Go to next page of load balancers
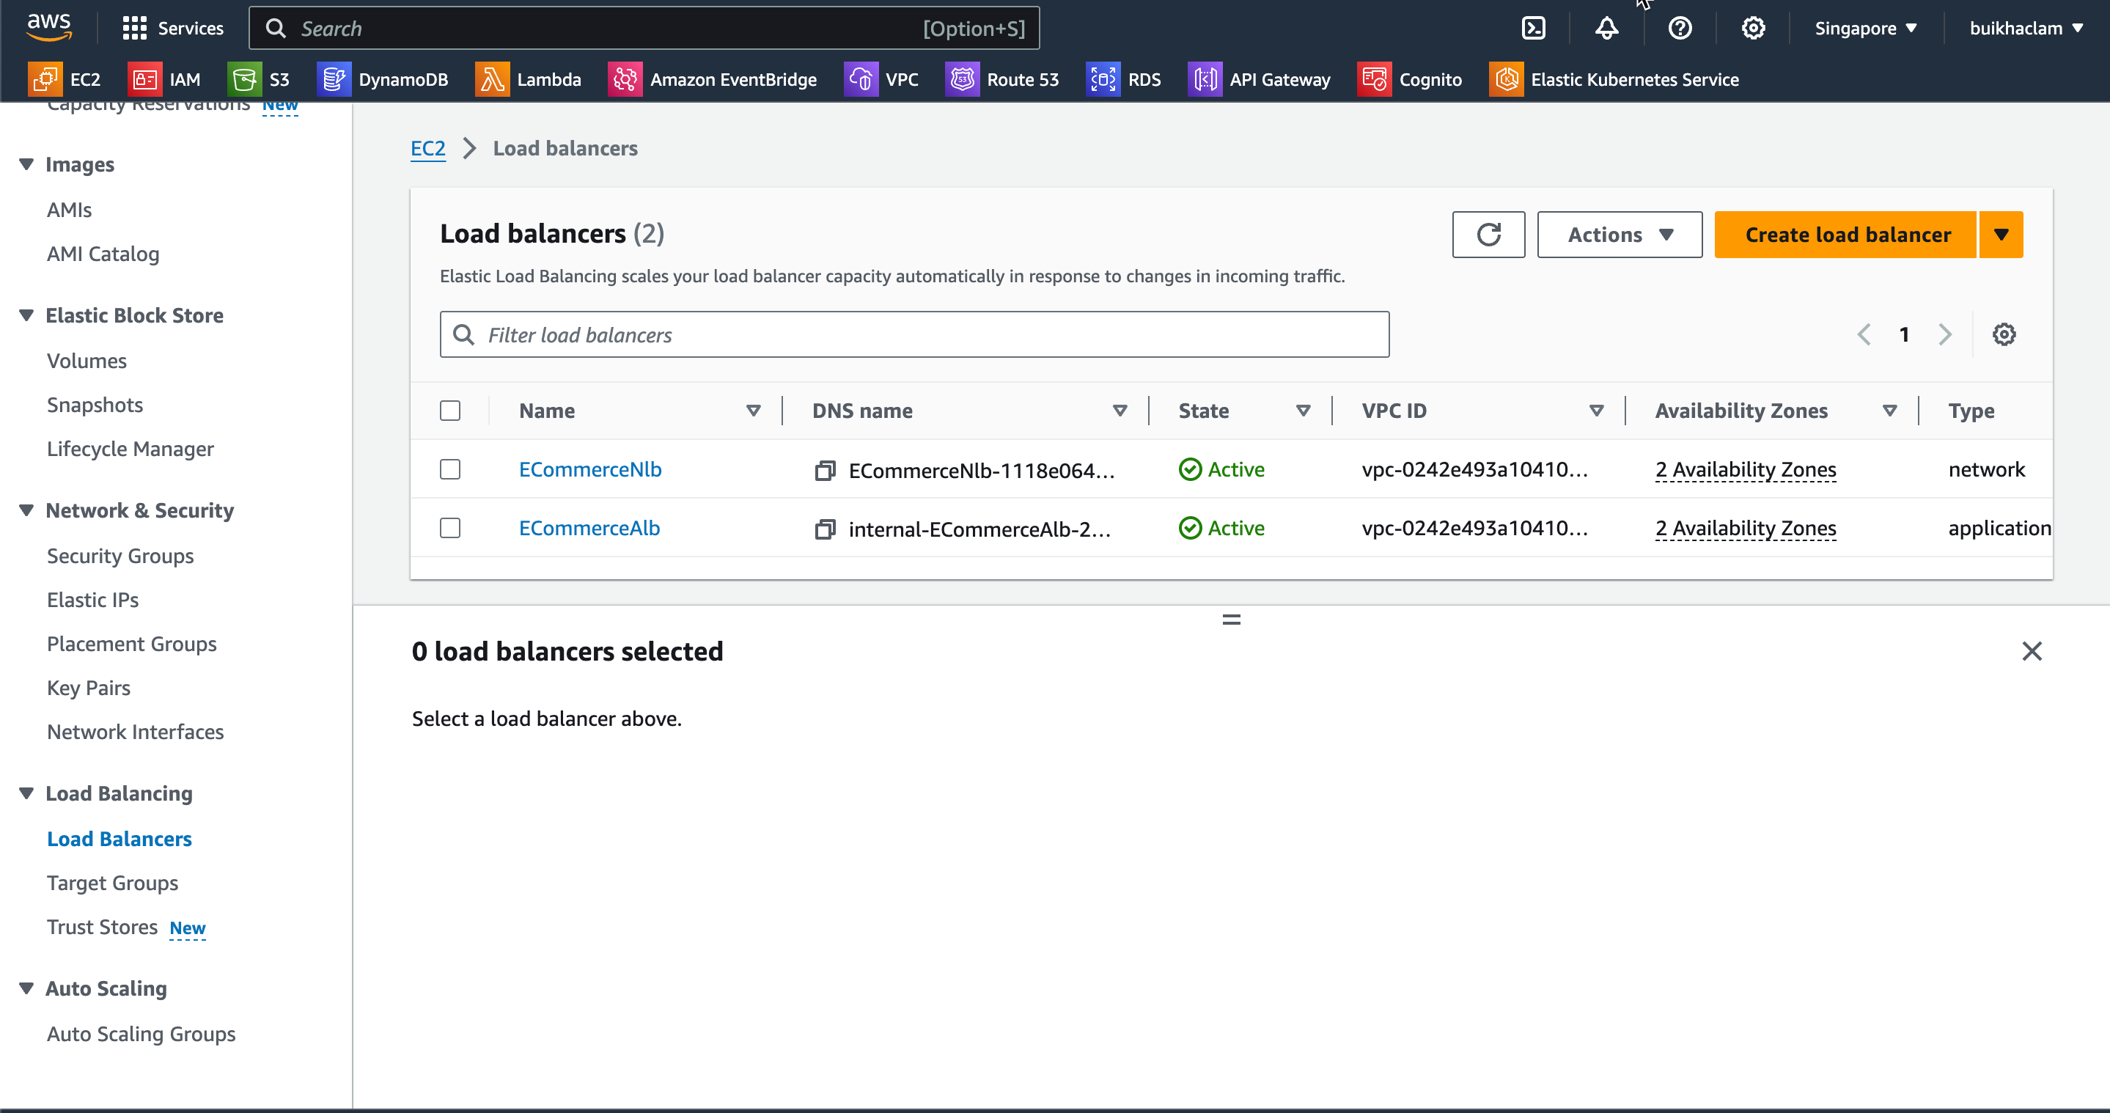The height and width of the screenshot is (1113, 2110). (1944, 334)
